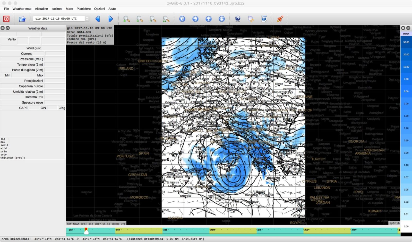Click the red quit power icon
Image resolution: width=412 pixels, height=242 pixels.
pos(6,19)
